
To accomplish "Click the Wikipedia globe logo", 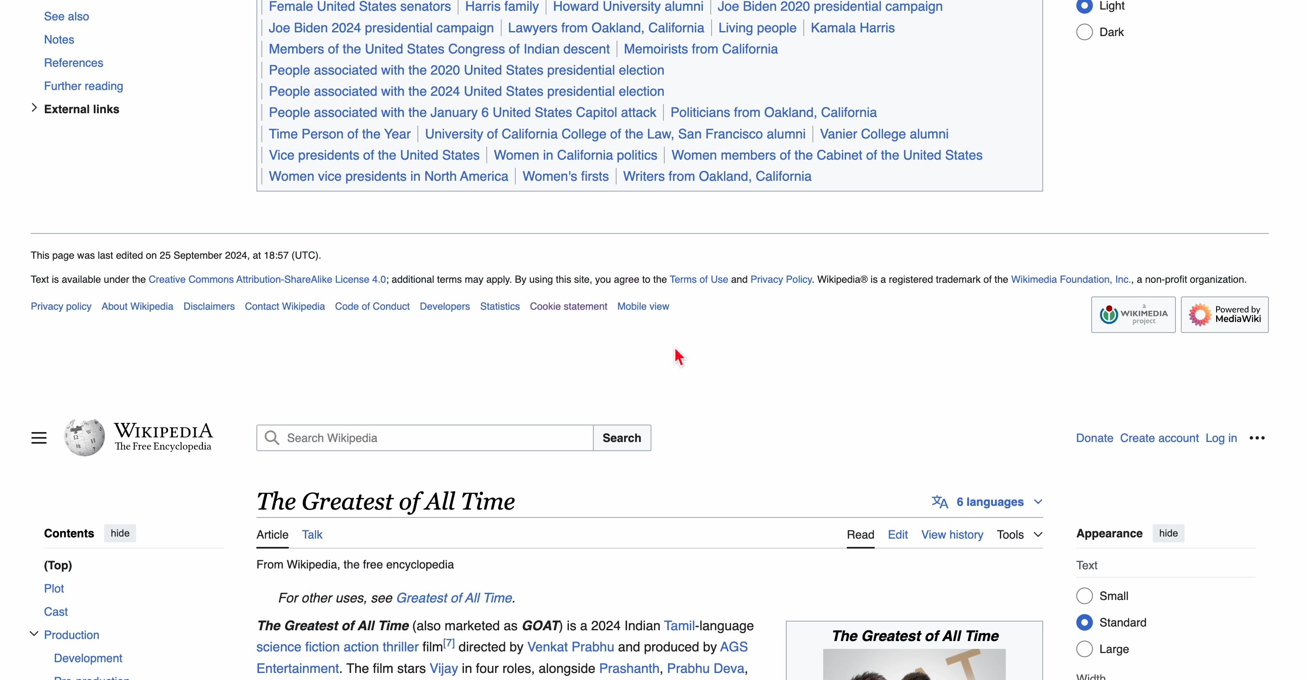I will point(84,437).
